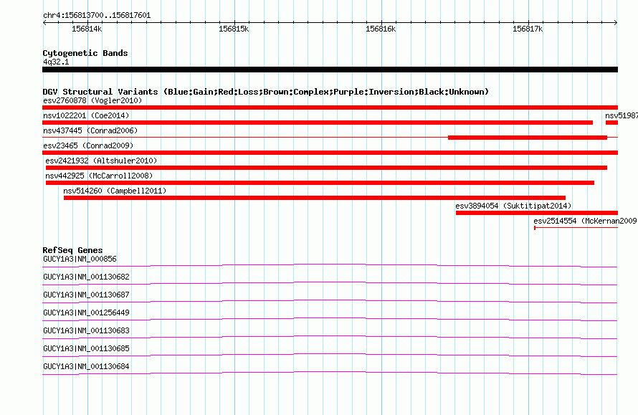This screenshot has height=415, width=638.
Task: Click the 4q32.1 band label
Action: [x=56, y=62]
